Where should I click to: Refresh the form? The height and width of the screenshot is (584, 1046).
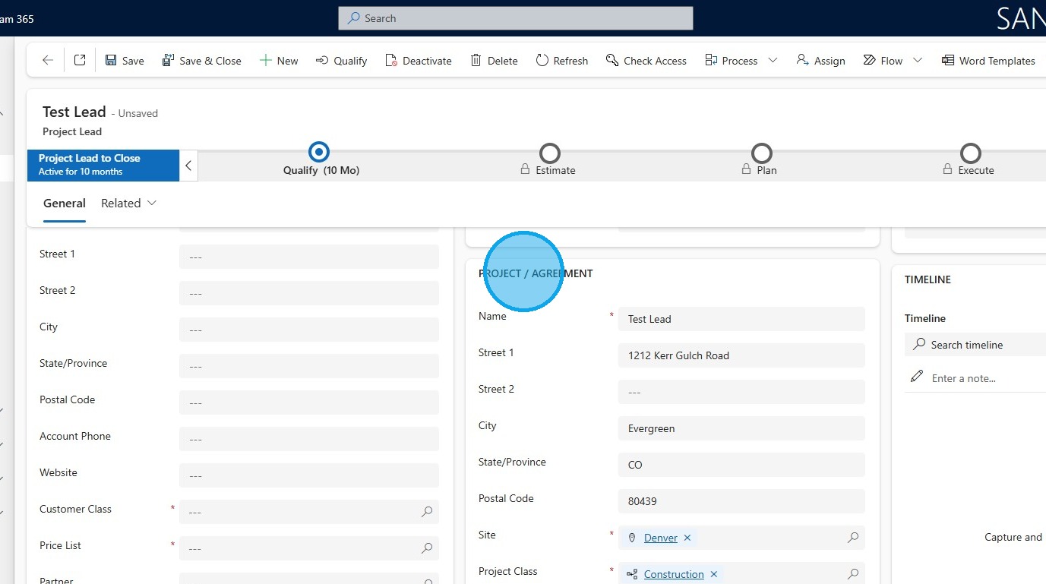(562, 61)
